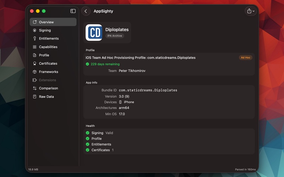The height and width of the screenshot is (177, 284).
Task: Click the Signing health checkmark icon
Action: coord(87,133)
